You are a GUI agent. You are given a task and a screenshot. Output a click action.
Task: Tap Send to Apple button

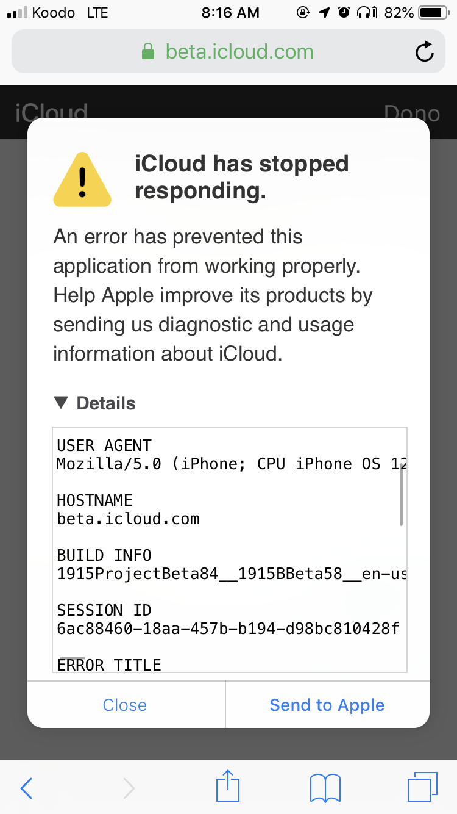click(x=327, y=705)
